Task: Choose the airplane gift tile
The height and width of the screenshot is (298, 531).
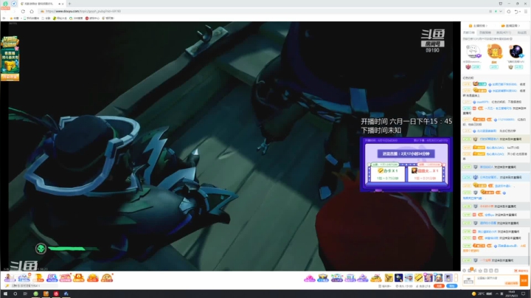Action: point(409,278)
